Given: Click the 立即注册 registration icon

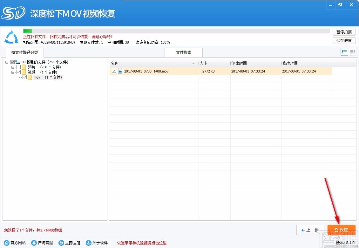Looking at the screenshot, I should point(60,243).
